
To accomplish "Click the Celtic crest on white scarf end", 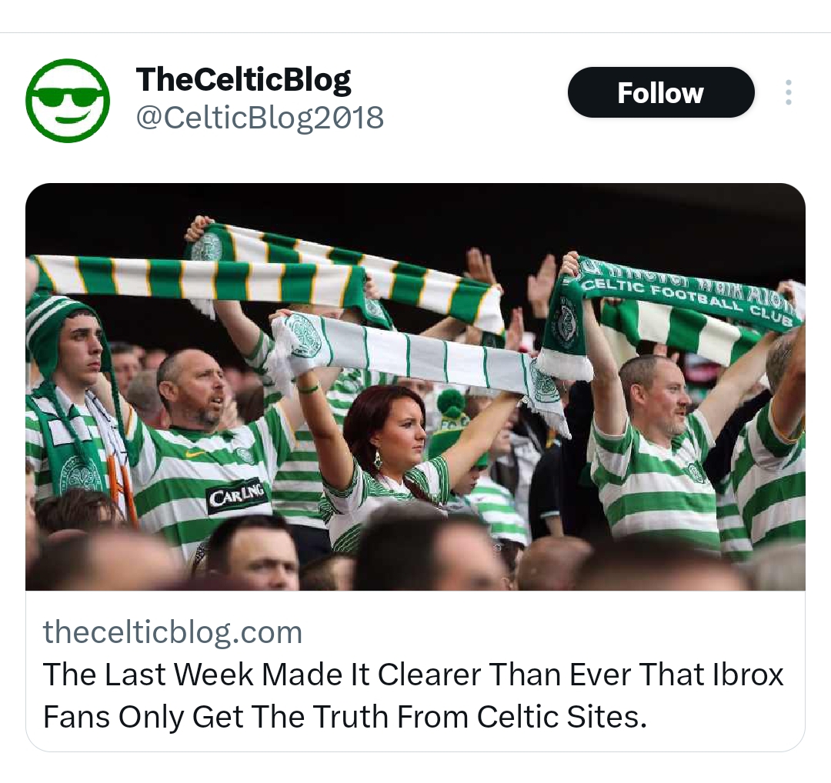I will pos(303,335).
